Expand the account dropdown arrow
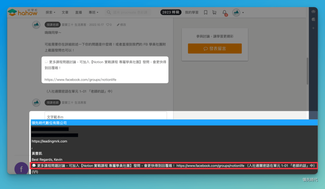Image resolution: width=325 pixels, height=189 pixels. 243,13
